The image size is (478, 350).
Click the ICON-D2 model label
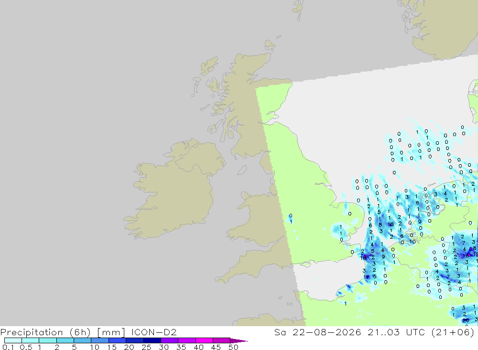click(x=154, y=332)
